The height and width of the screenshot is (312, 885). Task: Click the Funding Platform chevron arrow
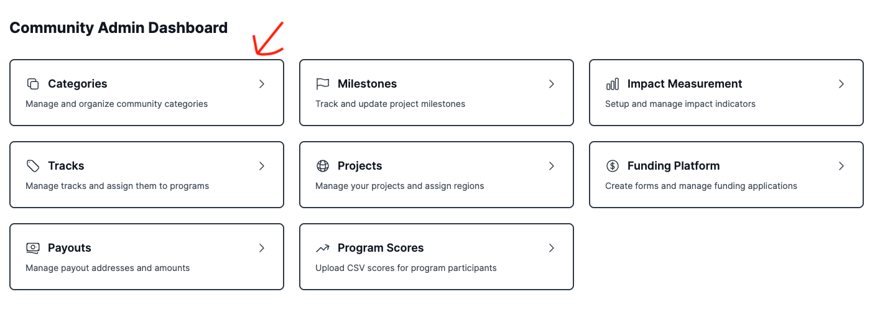point(841,166)
